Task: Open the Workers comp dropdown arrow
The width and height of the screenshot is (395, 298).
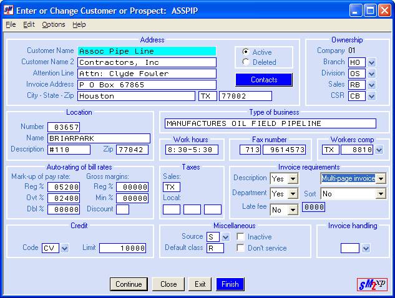Action: coord(379,150)
